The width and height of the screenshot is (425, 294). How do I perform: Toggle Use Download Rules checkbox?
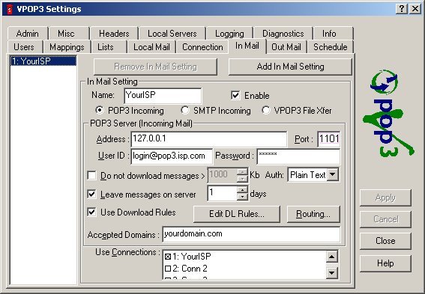pyautogui.click(x=91, y=212)
